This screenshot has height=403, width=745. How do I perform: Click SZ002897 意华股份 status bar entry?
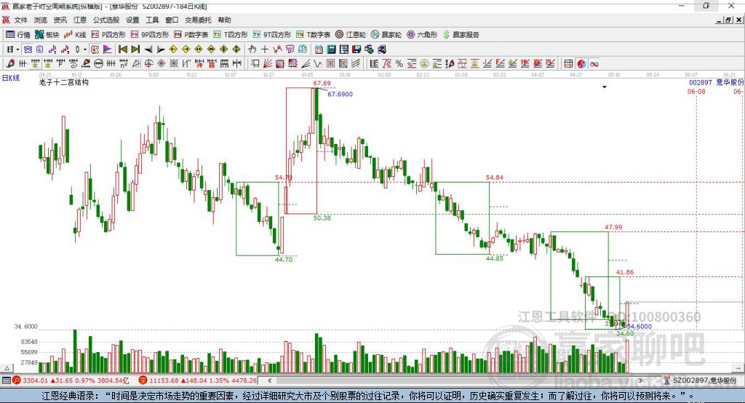pyautogui.click(x=701, y=380)
